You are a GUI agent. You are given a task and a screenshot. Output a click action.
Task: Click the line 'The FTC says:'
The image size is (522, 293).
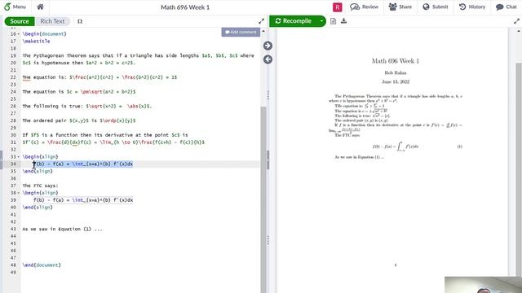[x=40, y=186]
